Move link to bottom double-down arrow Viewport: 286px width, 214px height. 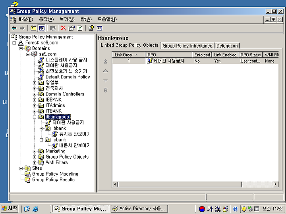point(105,90)
